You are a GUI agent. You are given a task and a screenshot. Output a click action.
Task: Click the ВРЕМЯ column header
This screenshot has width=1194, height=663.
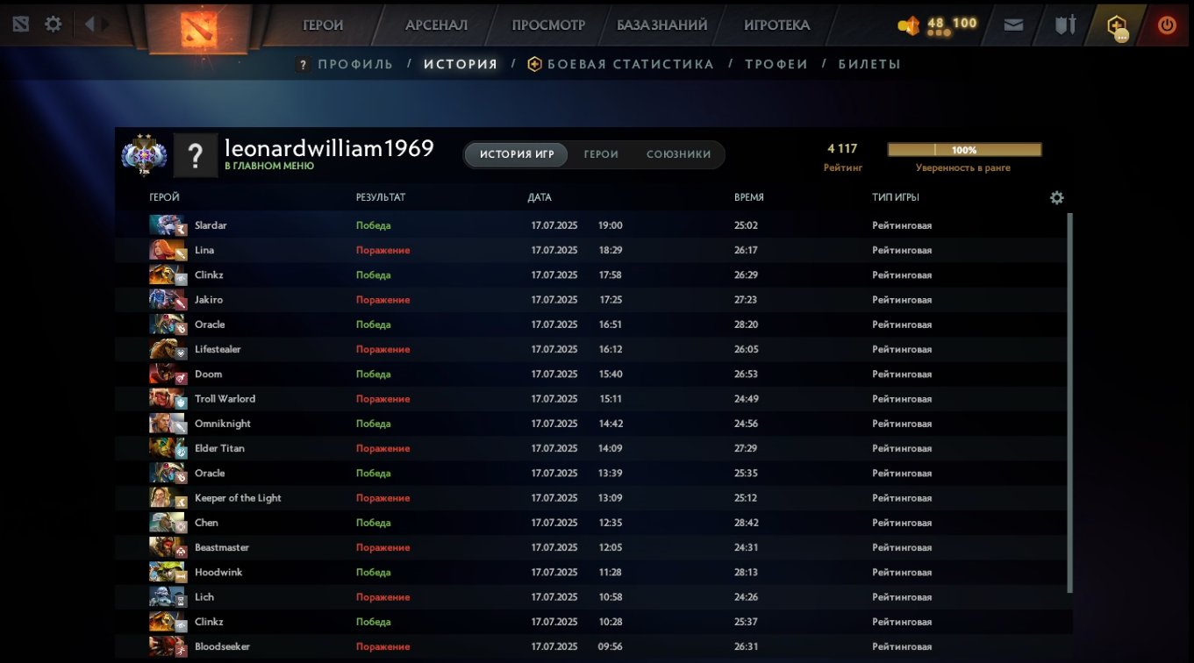[x=749, y=197]
